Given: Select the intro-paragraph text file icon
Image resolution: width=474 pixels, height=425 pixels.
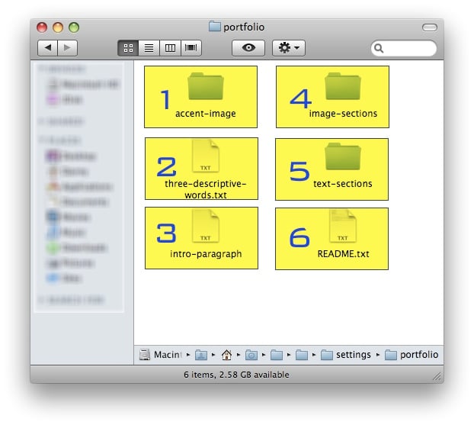Looking at the screenshot, I should click(206, 226).
